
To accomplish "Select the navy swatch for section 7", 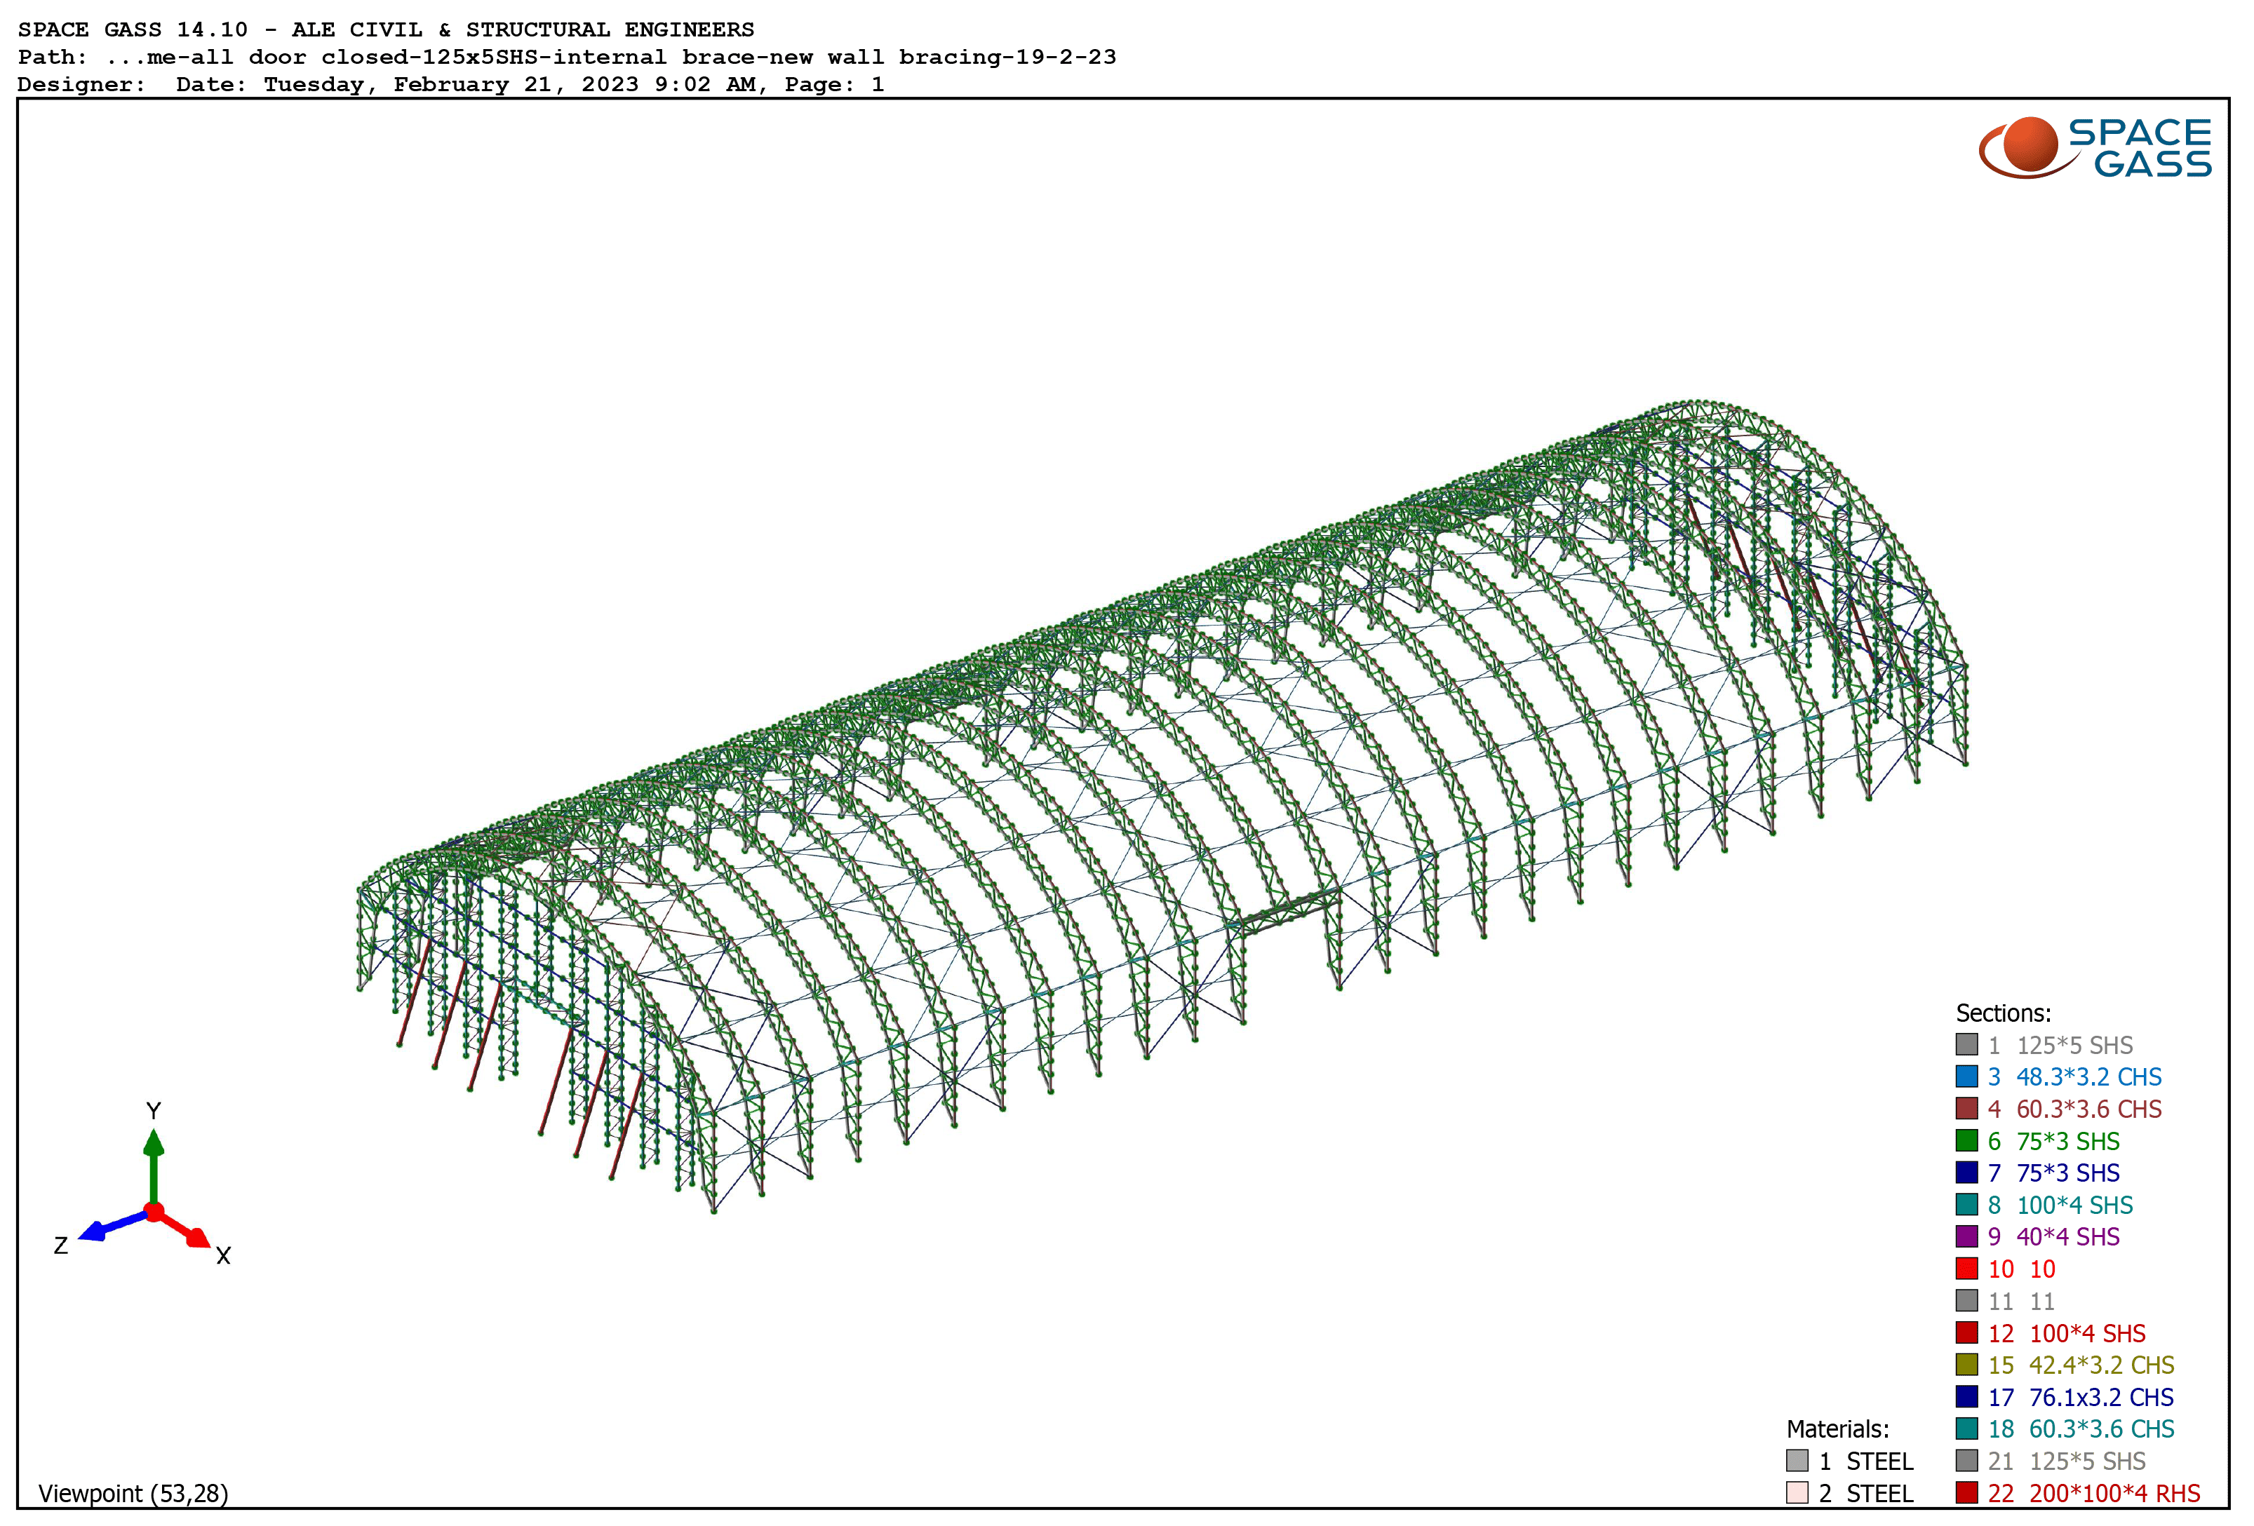I will pos(1967,1172).
